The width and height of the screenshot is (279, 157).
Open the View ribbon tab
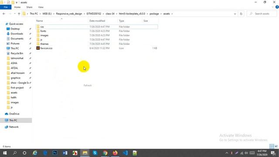tap(41, 7)
